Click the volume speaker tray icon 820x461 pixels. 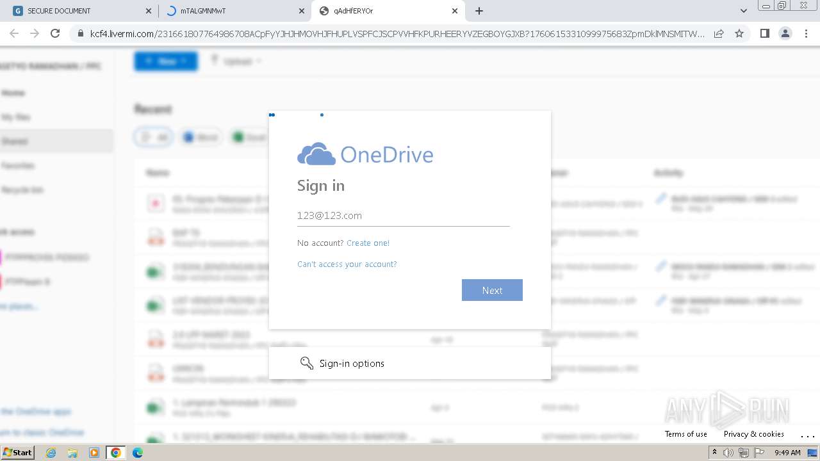click(728, 453)
